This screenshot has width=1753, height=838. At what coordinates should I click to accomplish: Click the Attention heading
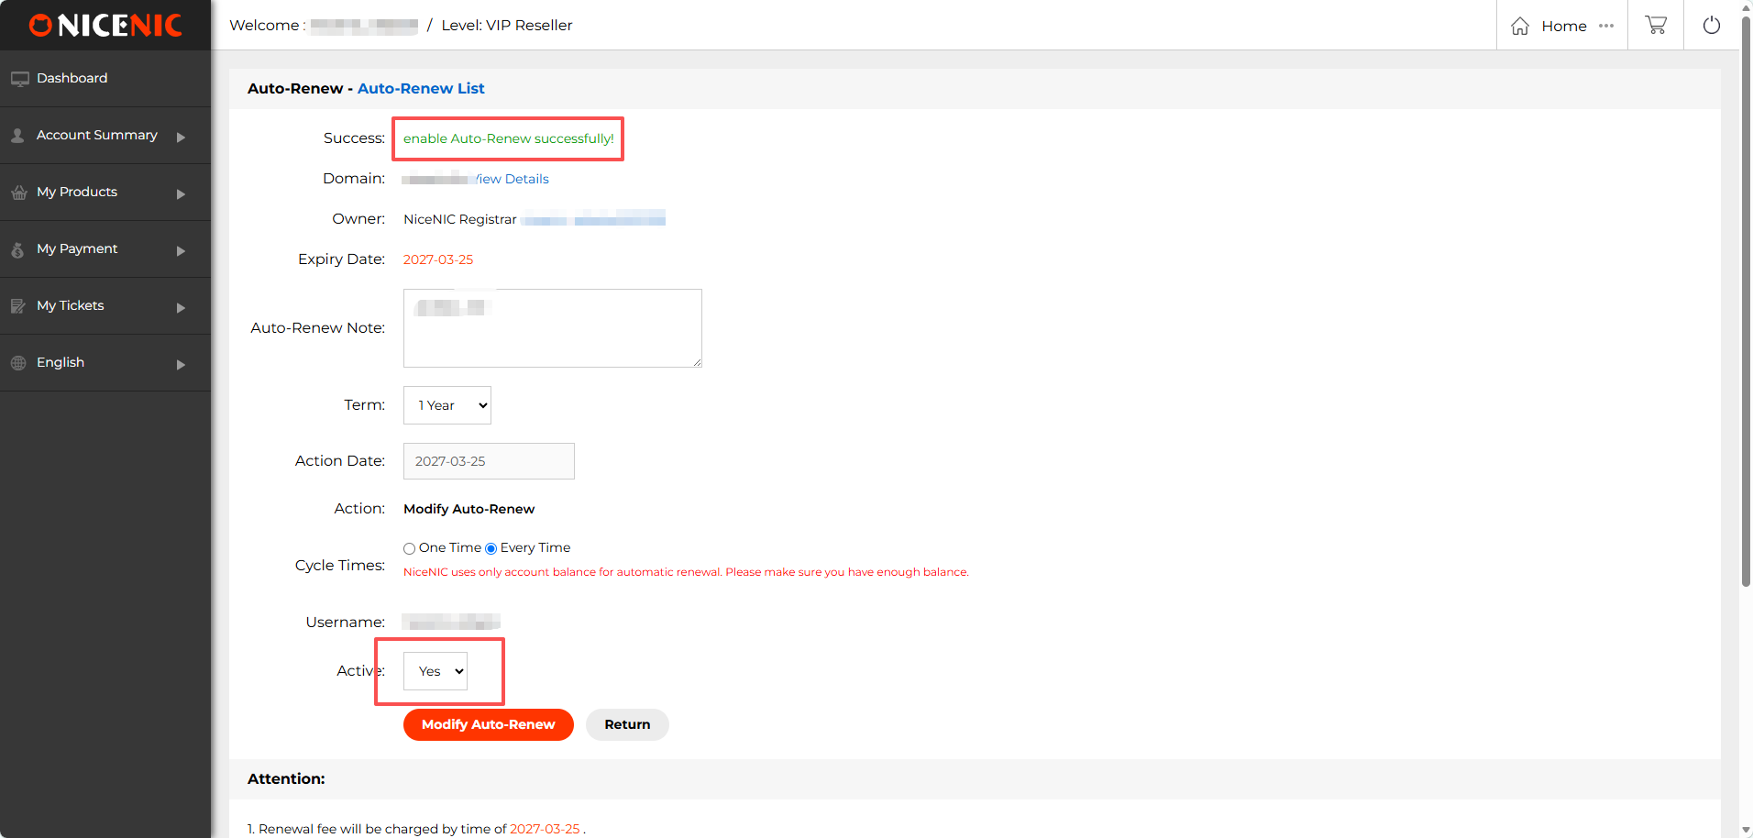pos(286,778)
